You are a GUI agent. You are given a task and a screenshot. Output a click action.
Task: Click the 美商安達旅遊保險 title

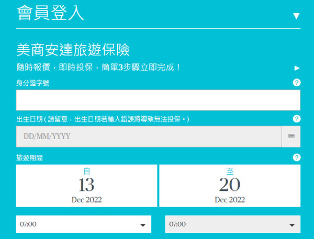click(x=73, y=50)
